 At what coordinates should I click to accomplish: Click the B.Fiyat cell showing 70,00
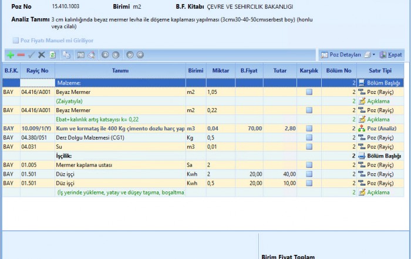pos(250,128)
